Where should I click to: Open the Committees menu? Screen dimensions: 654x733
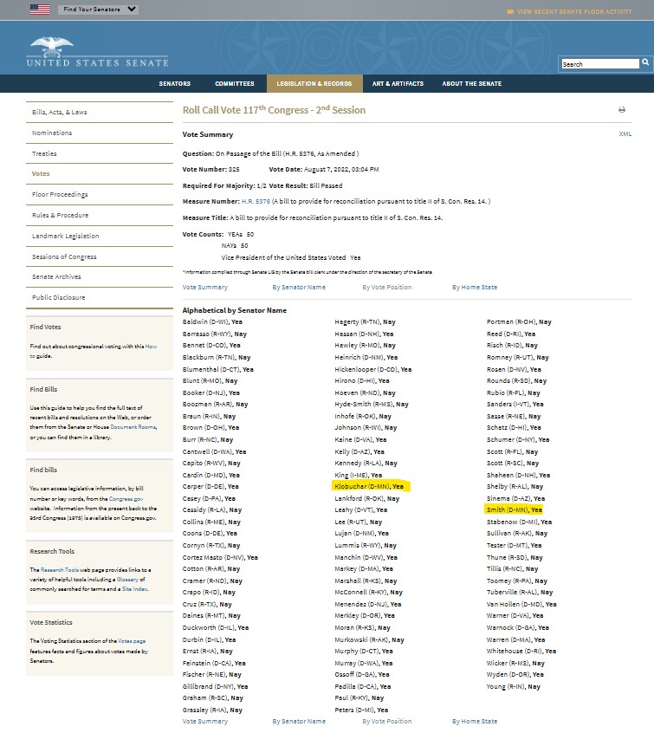pyautogui.click(x=235, y=84)
